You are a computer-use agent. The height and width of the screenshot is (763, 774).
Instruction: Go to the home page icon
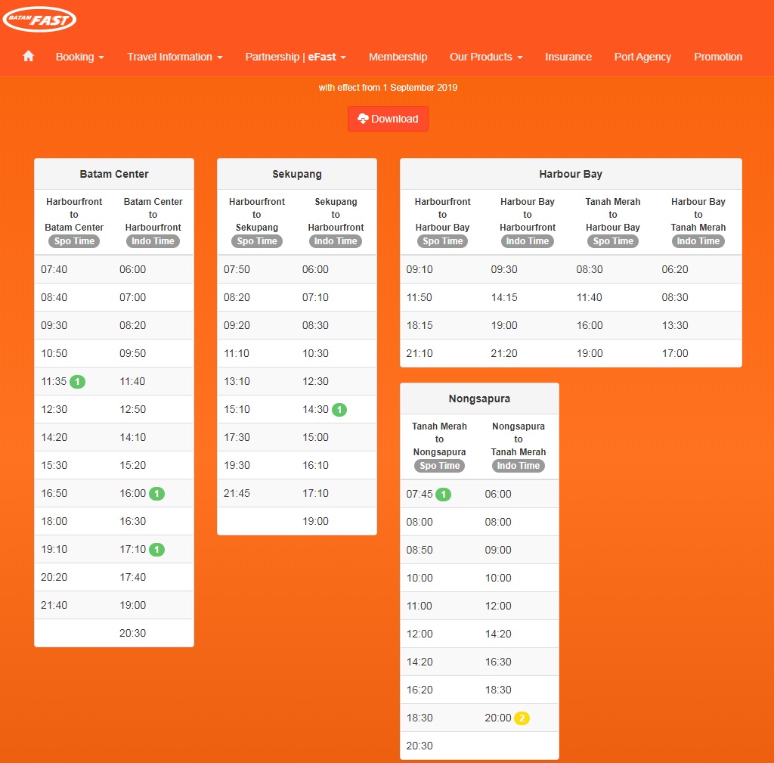point(28,56)
